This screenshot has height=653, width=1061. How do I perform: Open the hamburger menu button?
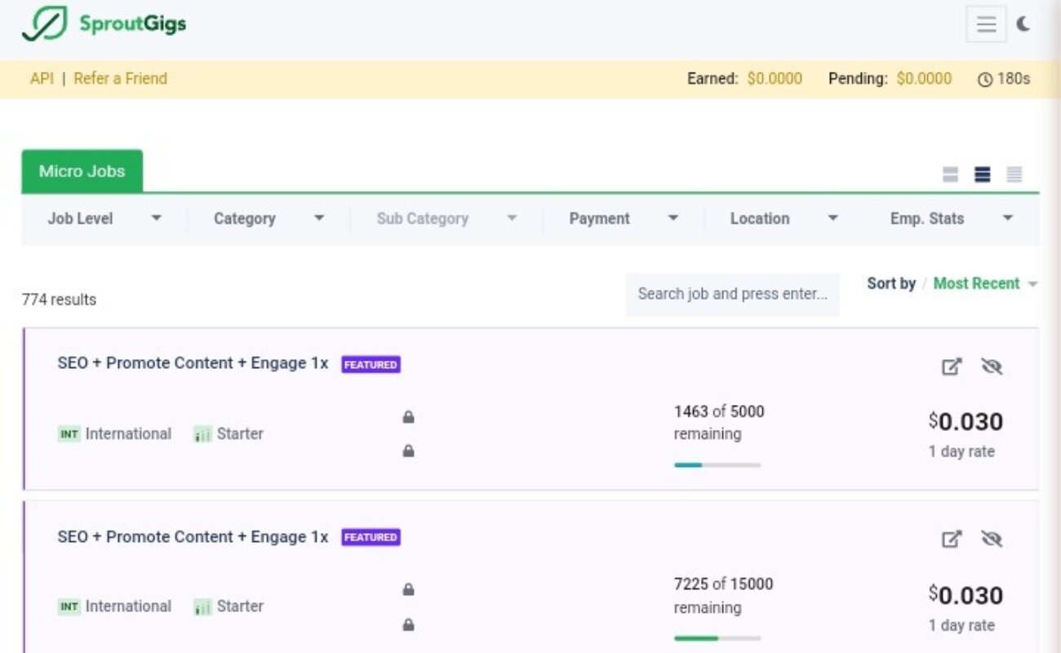point(986,24)
